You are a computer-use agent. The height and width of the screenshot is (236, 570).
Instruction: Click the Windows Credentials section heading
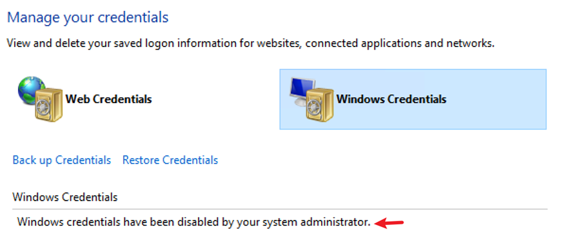coord(65,197)
